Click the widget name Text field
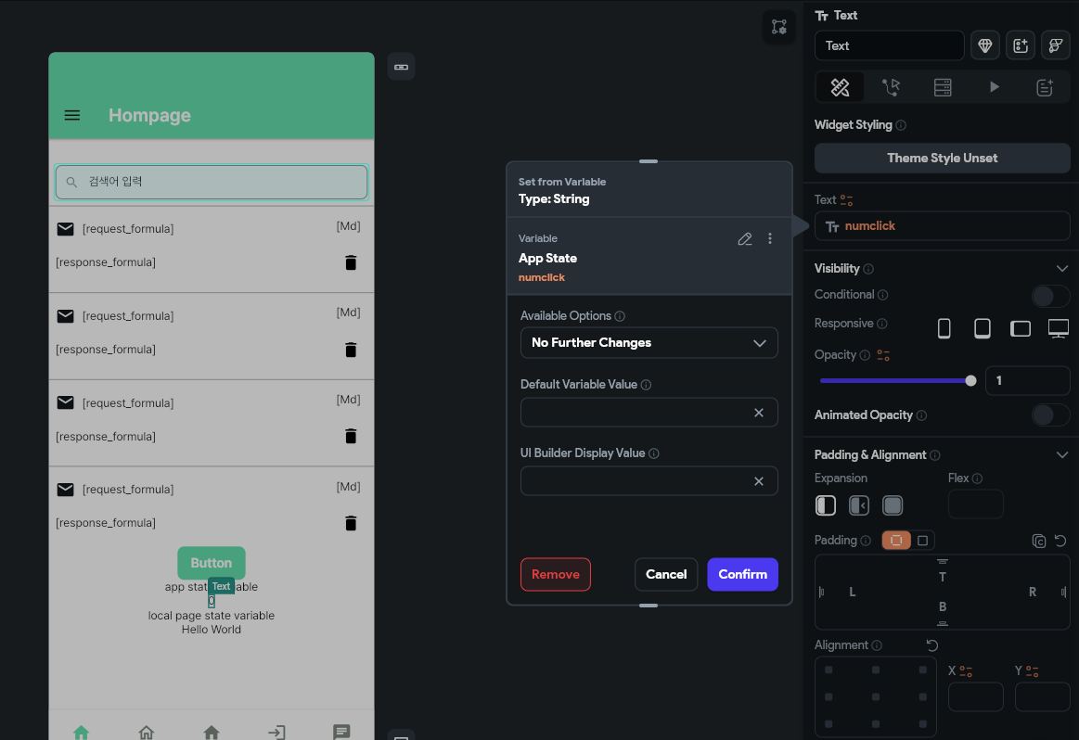The image size is (1079, 740). point(889,45)
